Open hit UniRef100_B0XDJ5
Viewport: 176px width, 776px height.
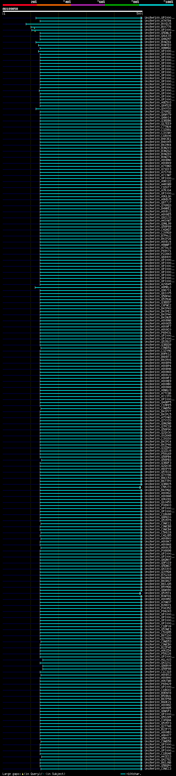point(158,24)
